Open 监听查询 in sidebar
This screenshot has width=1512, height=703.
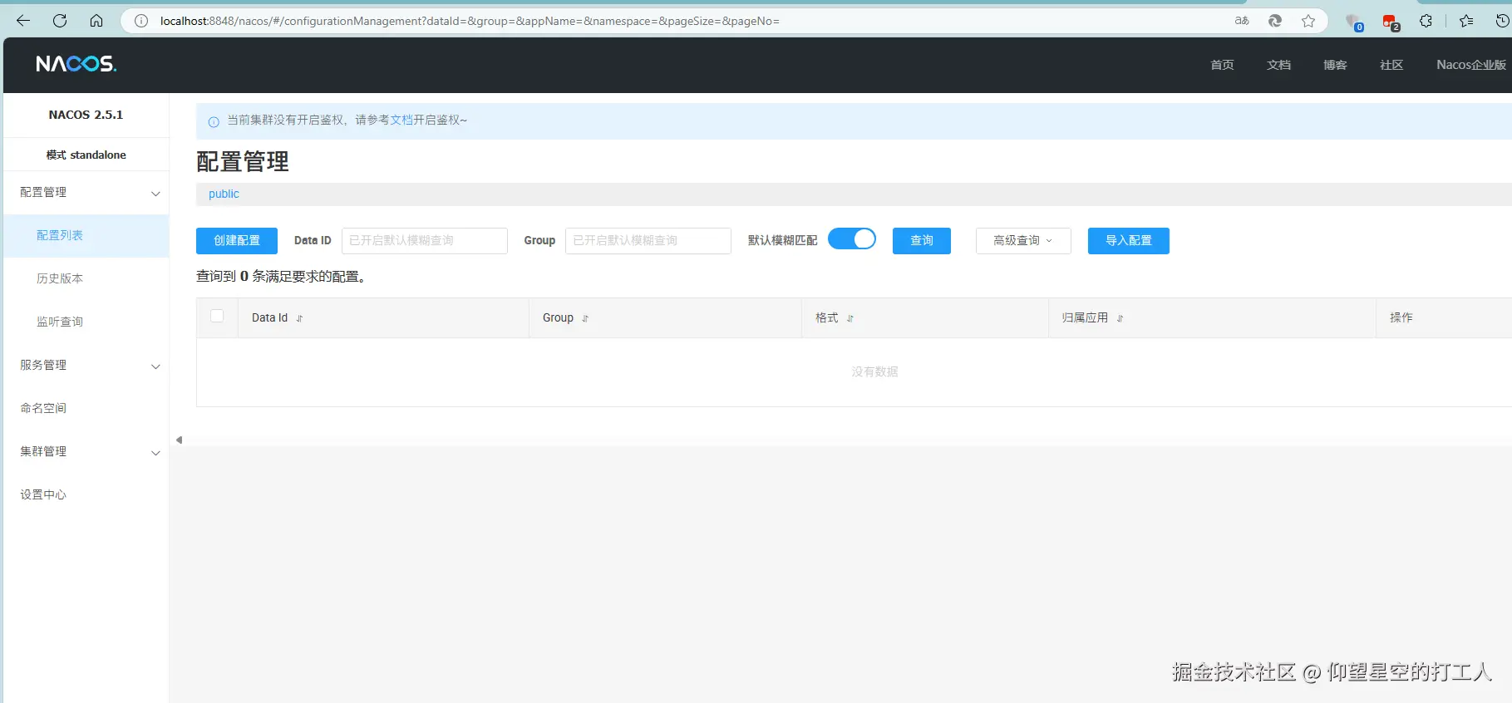(86, 322)
